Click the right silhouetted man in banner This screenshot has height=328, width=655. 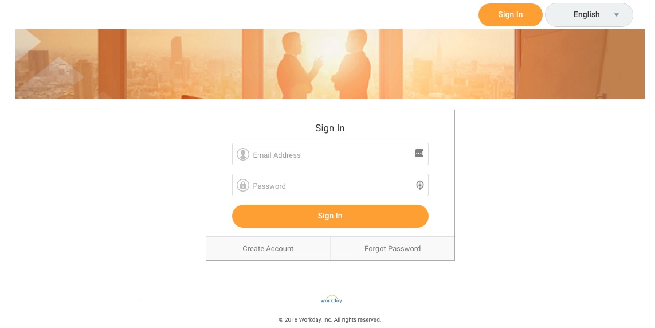tap(351, 64)
